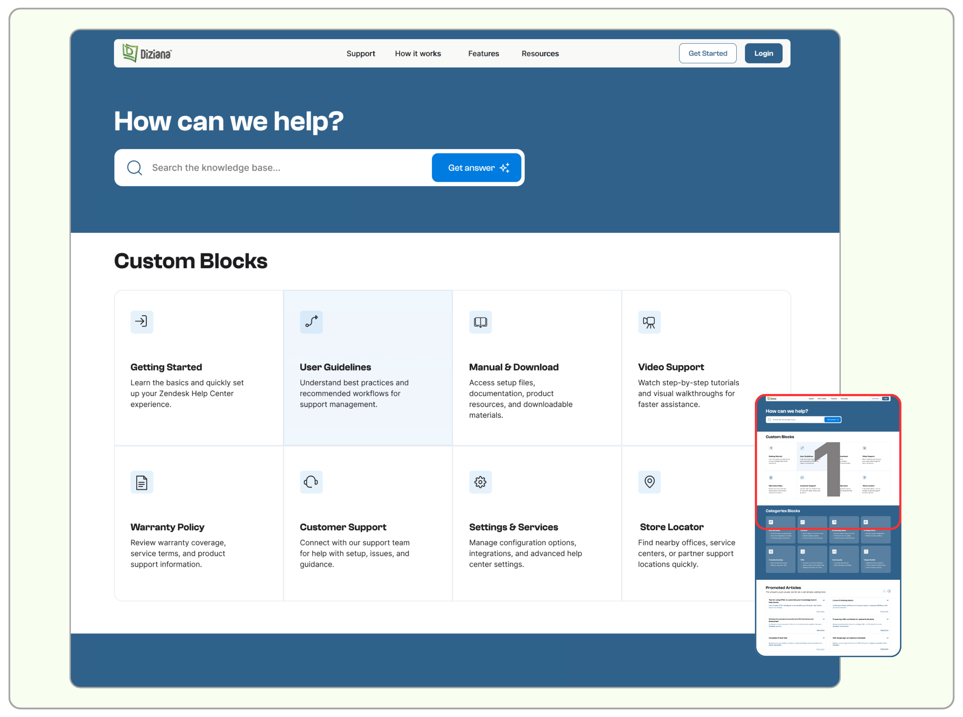Open the Features menu item

pyautogui.click(x=484, y=53)
